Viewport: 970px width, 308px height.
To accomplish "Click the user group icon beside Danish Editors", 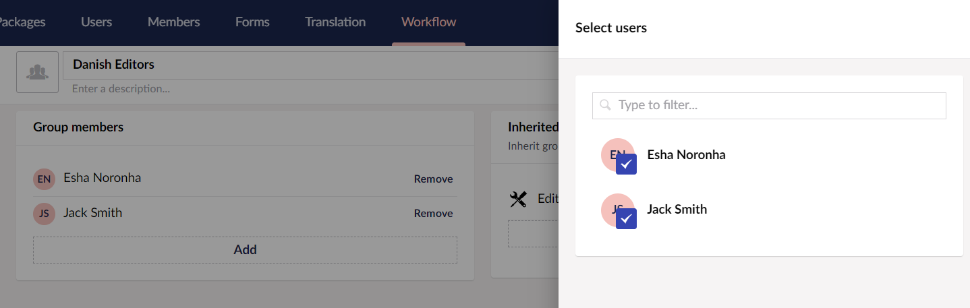I will click(x=37, y=72).
